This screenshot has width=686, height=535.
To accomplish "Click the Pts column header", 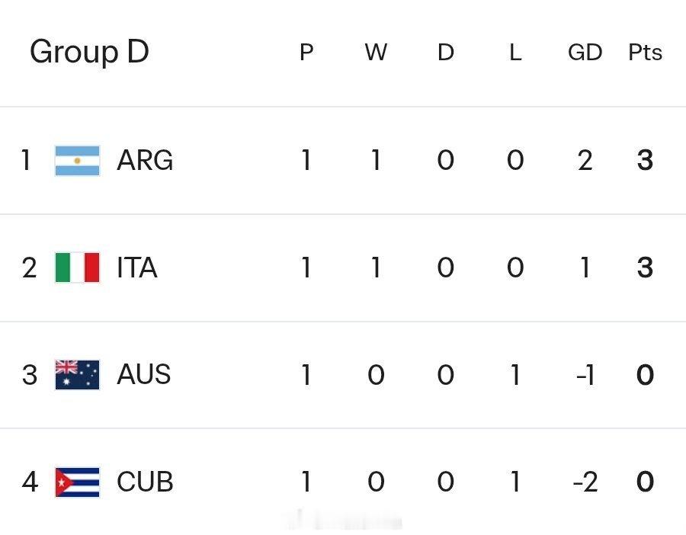I will point(645,53).
